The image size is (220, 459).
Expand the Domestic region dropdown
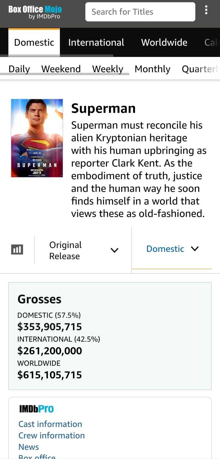[172, 249]
